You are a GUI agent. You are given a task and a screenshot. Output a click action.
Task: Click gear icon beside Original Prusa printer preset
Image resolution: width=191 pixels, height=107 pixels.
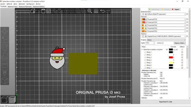187,36
